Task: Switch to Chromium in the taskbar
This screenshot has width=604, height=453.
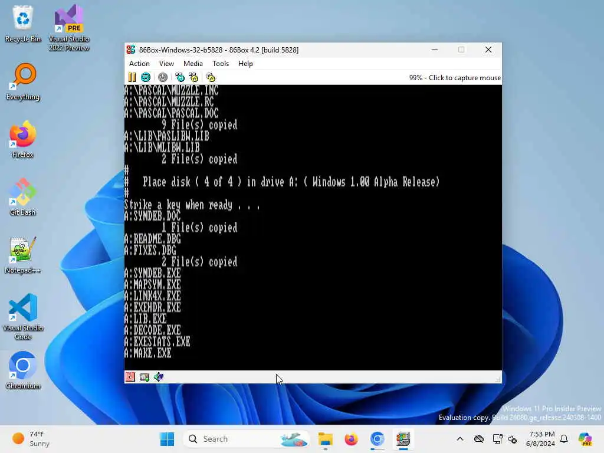Action: (x=377, y=439)
